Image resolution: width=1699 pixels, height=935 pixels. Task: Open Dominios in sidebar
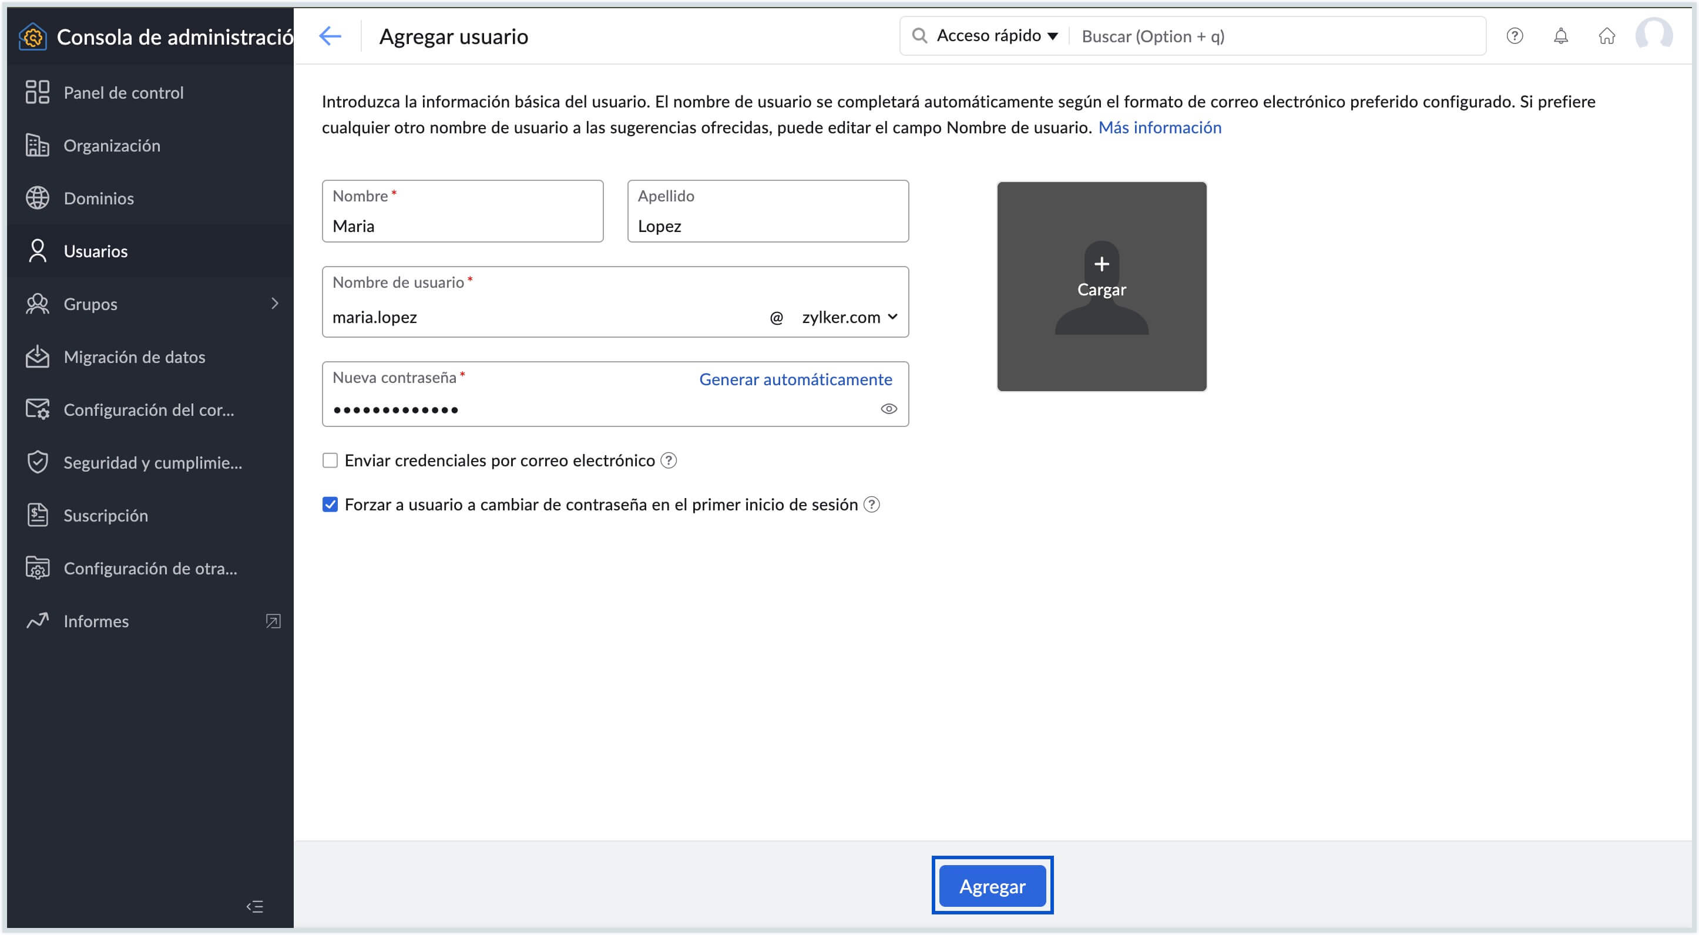coord(99,198)
